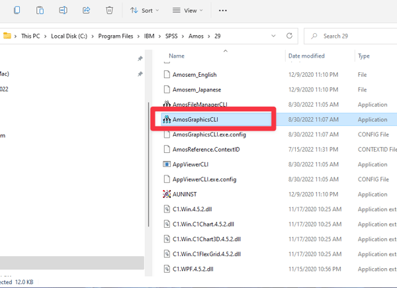The width and height of the screenshot is (397, 288).
Task: Open the address bar history dropdown
Action: (x=273, y=36)
